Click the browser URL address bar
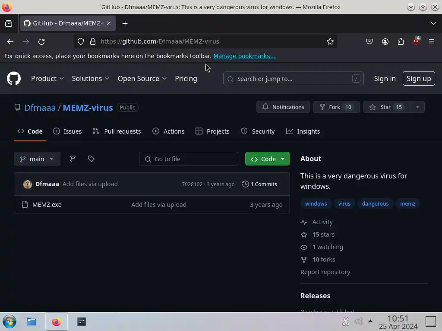This screenshot has width=442, height=331. [x=205, y=42]
